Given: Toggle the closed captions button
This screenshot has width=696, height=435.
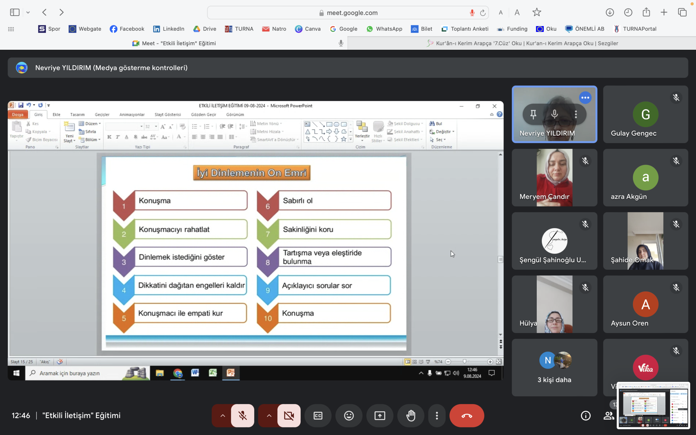Looking at the screenshot, I should tap(318, 415).
